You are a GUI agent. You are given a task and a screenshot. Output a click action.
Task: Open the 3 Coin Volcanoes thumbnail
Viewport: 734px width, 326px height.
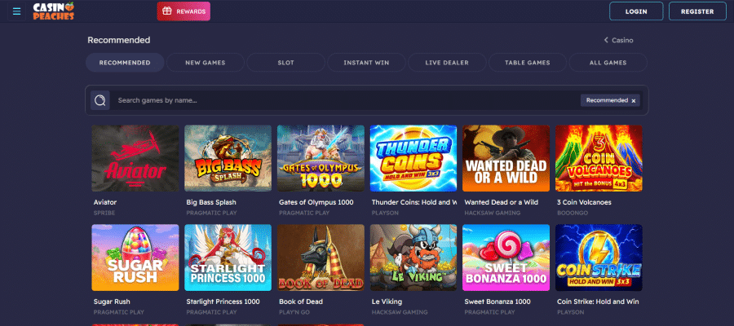[599, 158]
